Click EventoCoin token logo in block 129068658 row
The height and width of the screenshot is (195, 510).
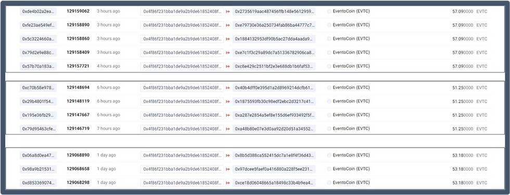click(329, 169)
